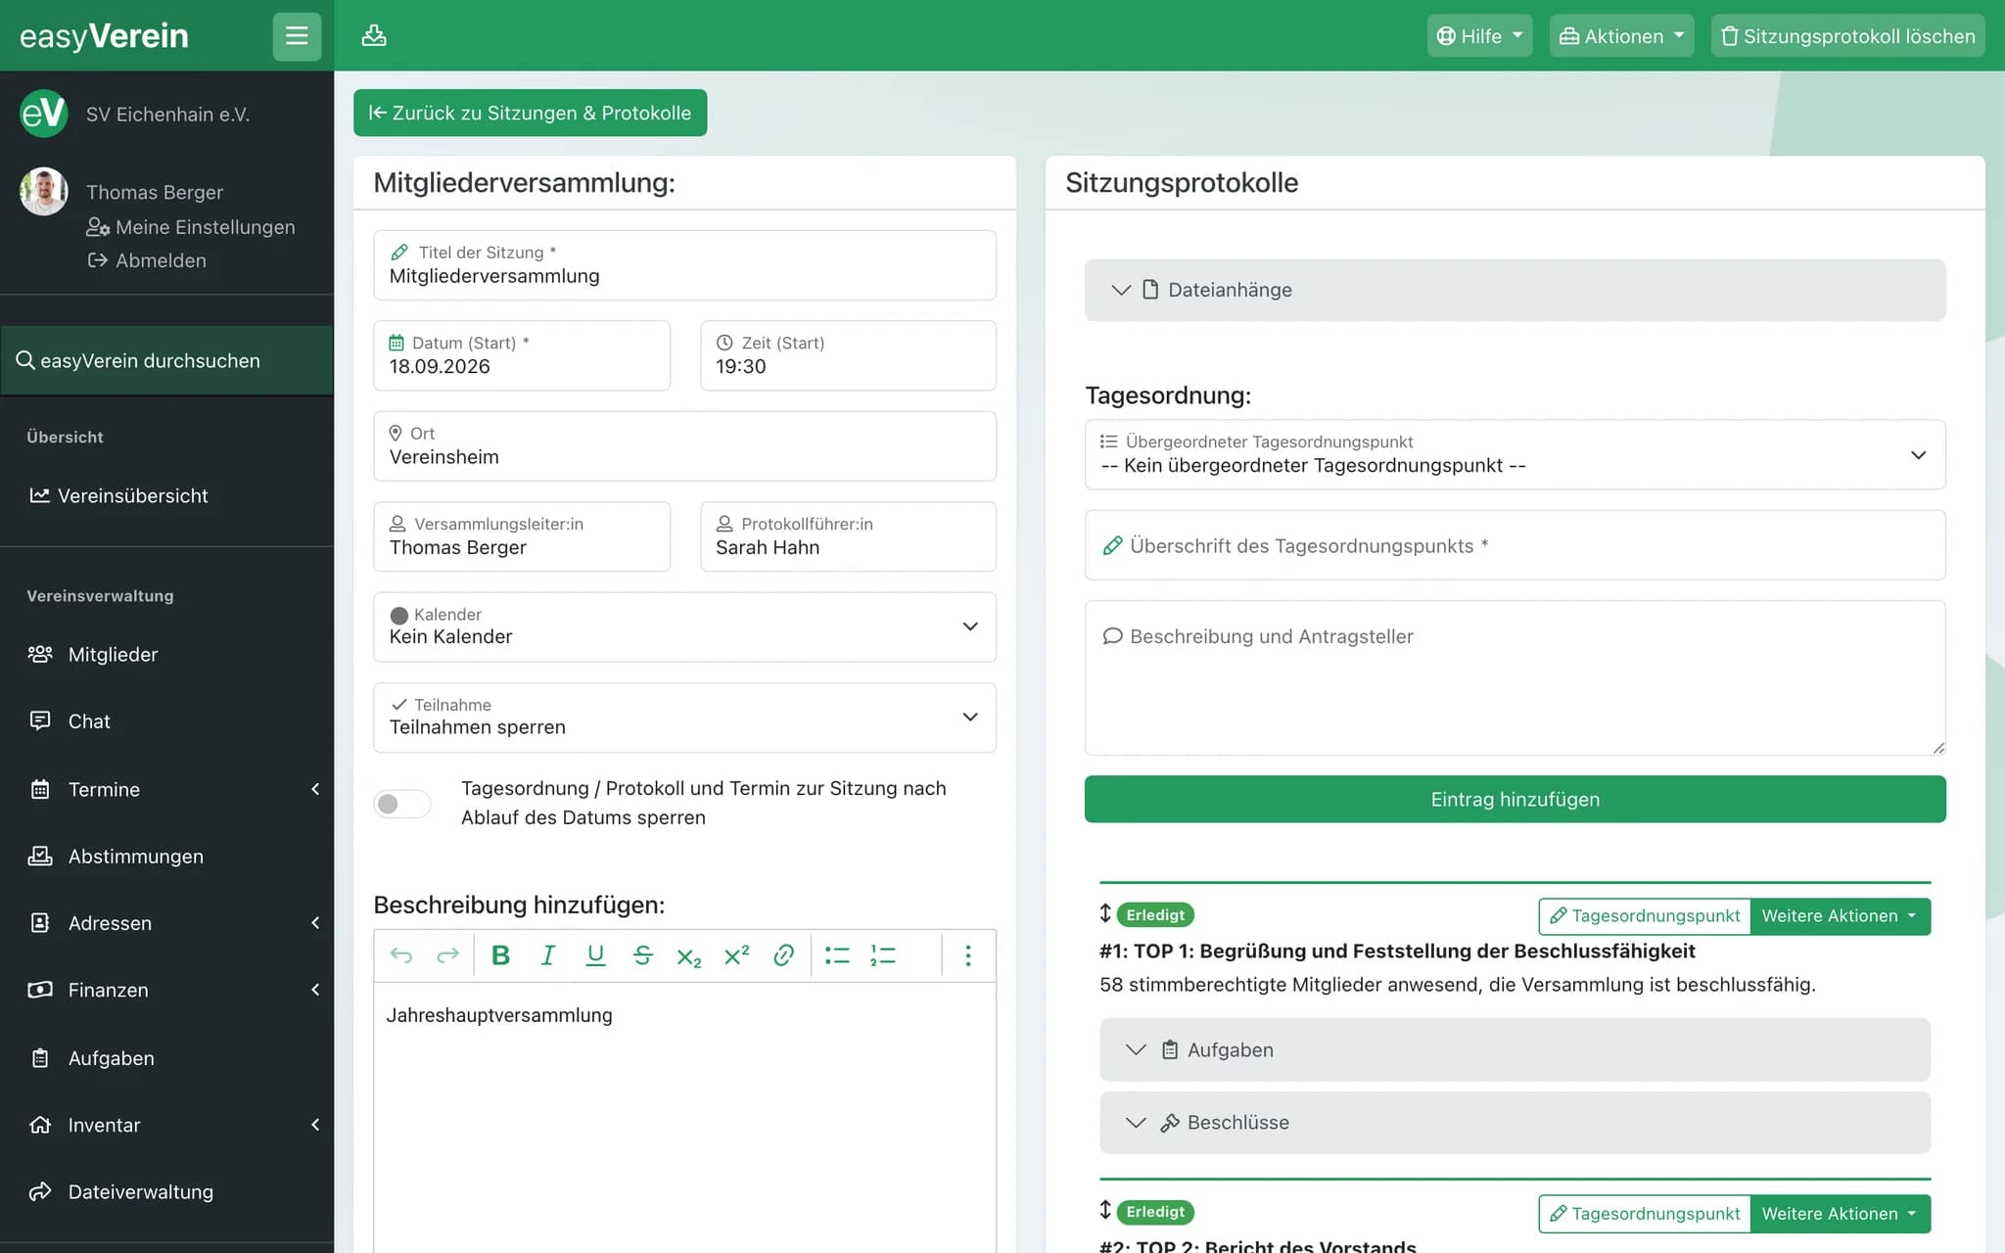Apply bold formatting in description editor
Image resolution: width=2005 pixels, height=1253 pixels.
500,955
